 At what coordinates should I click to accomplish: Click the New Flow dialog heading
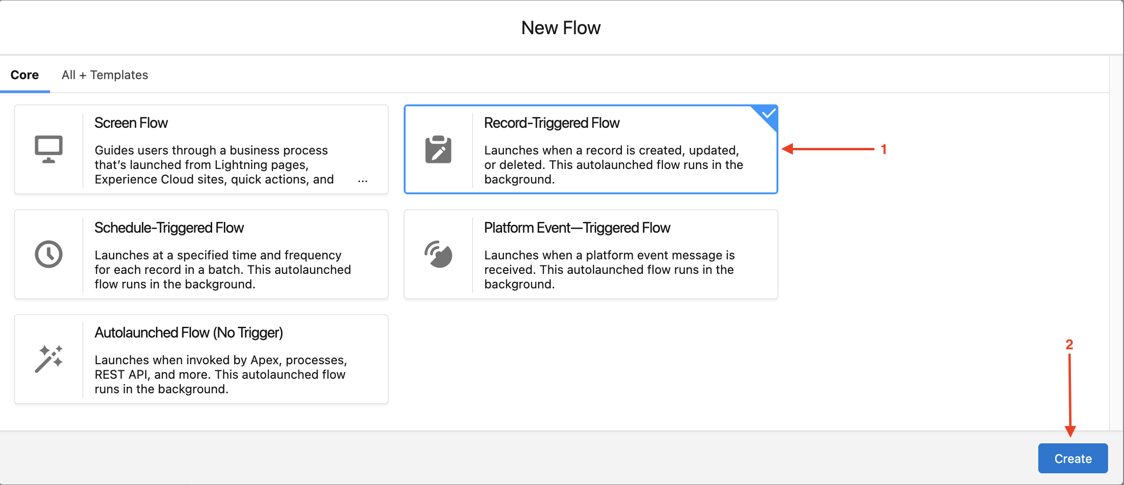point(561,28)
